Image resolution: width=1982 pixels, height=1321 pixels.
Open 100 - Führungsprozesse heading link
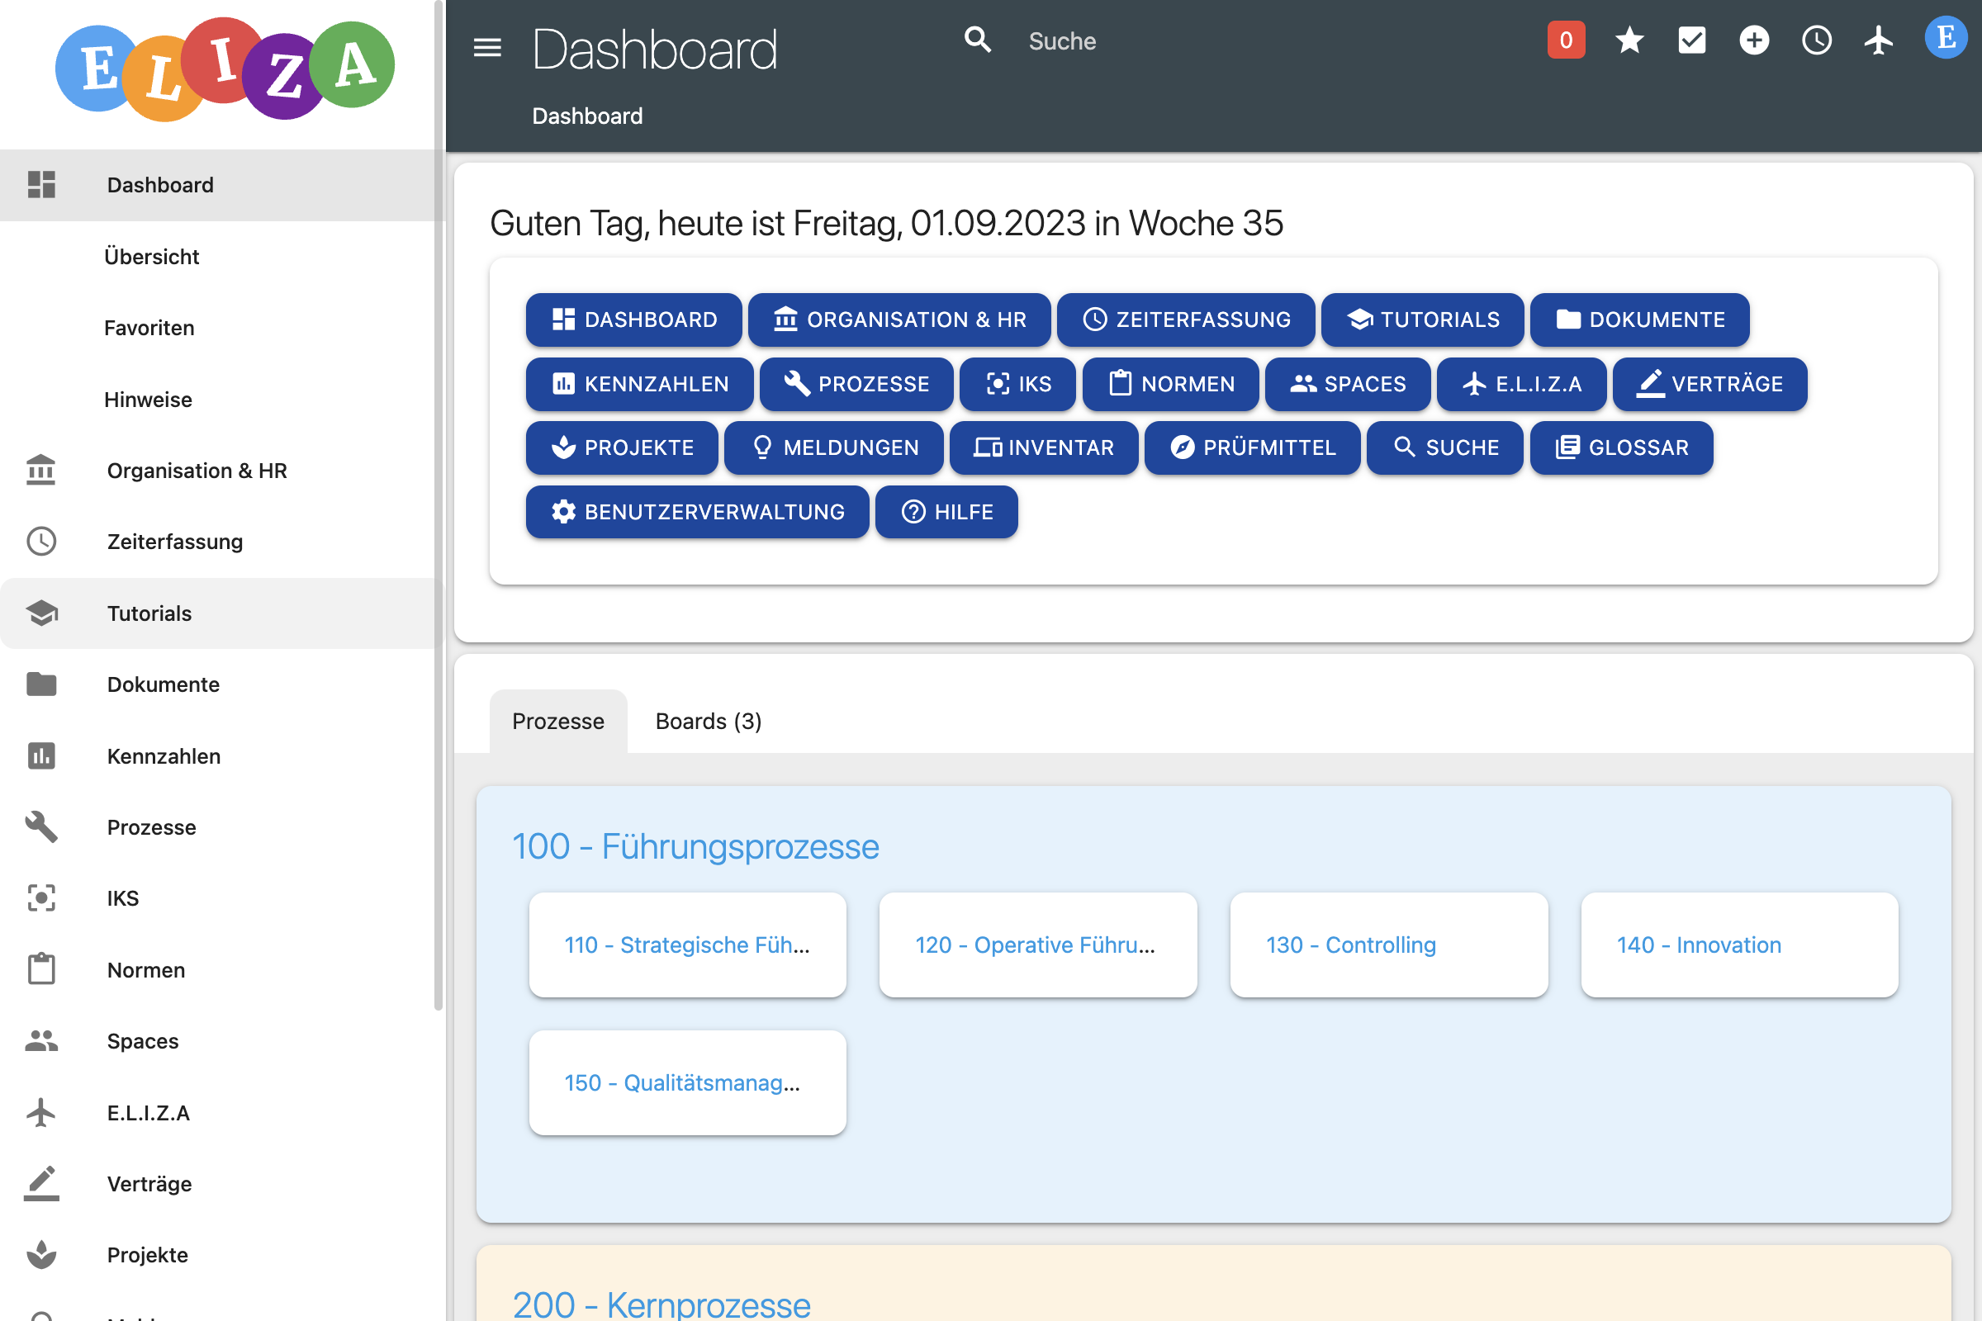(x=695, y=847)
